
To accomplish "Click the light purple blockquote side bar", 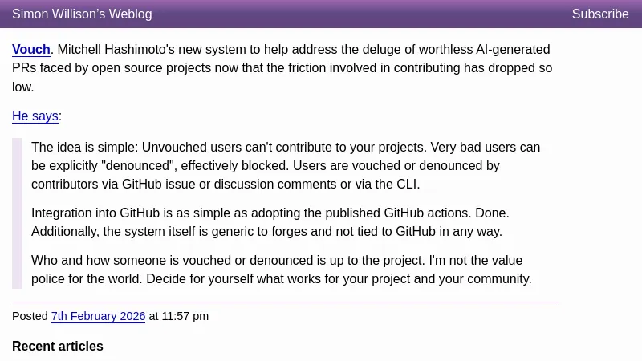I will [x=17, y=213].
